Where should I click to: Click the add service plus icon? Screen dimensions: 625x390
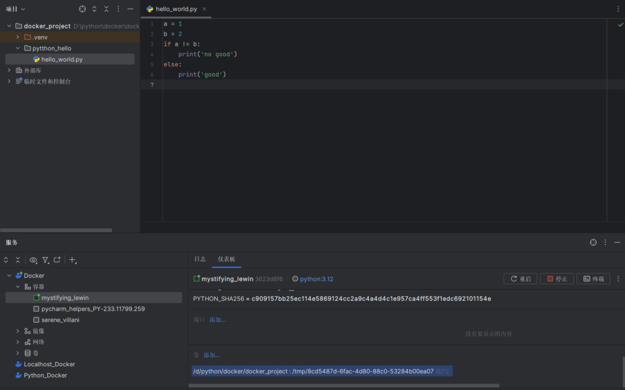coord(72,260)
